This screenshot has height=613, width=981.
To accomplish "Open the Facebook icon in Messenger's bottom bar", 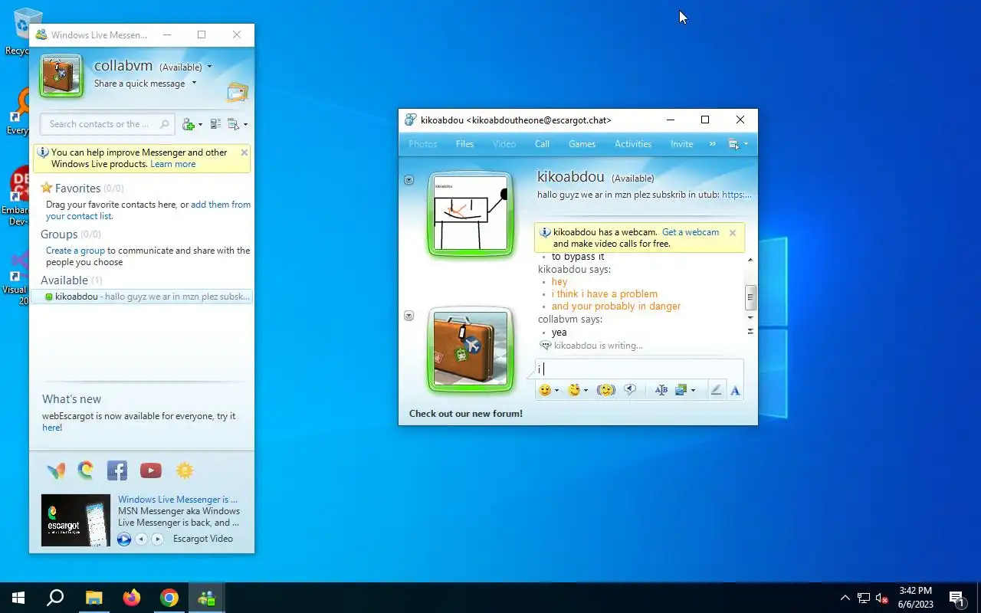I will coord(117,470).
